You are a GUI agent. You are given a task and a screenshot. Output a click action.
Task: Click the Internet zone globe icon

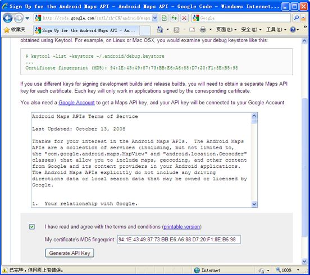pos(197,270)
